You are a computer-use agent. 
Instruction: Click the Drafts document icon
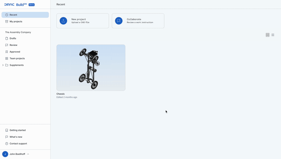(7, 38)
